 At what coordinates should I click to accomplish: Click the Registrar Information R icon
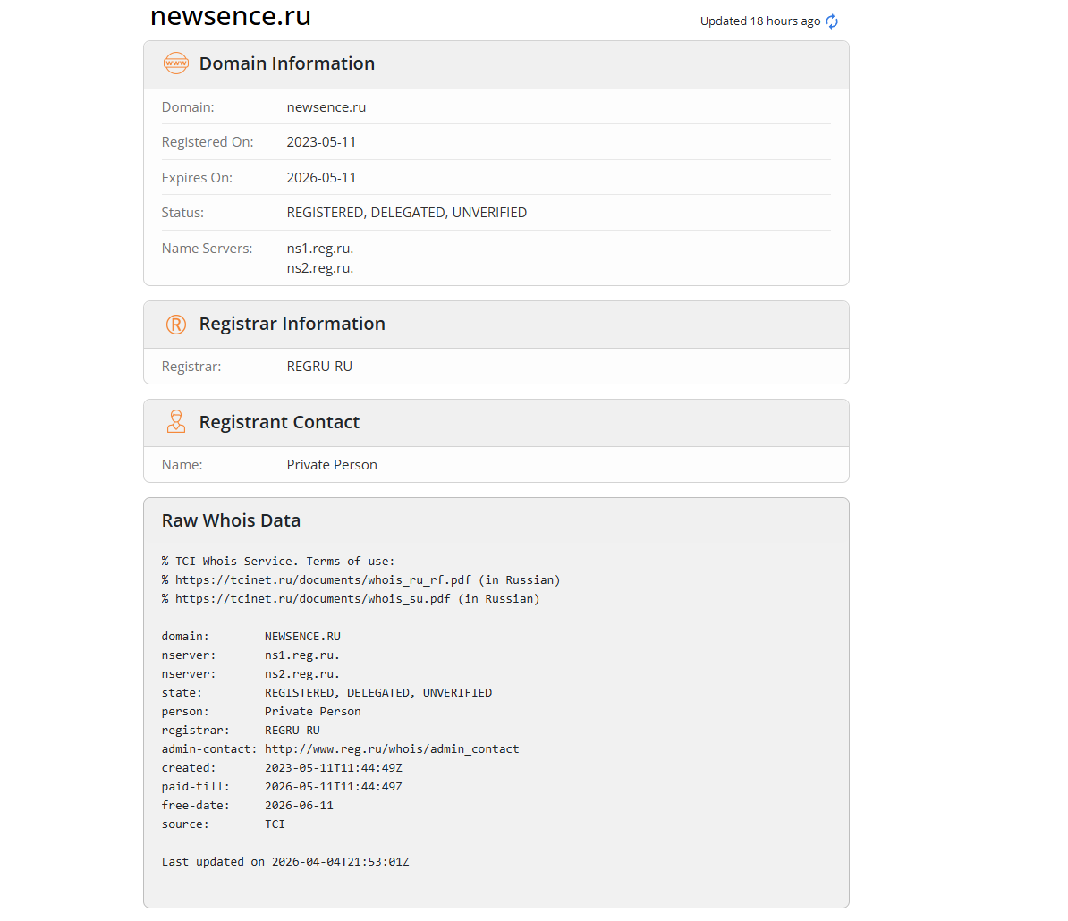click(x=176, y=325)
